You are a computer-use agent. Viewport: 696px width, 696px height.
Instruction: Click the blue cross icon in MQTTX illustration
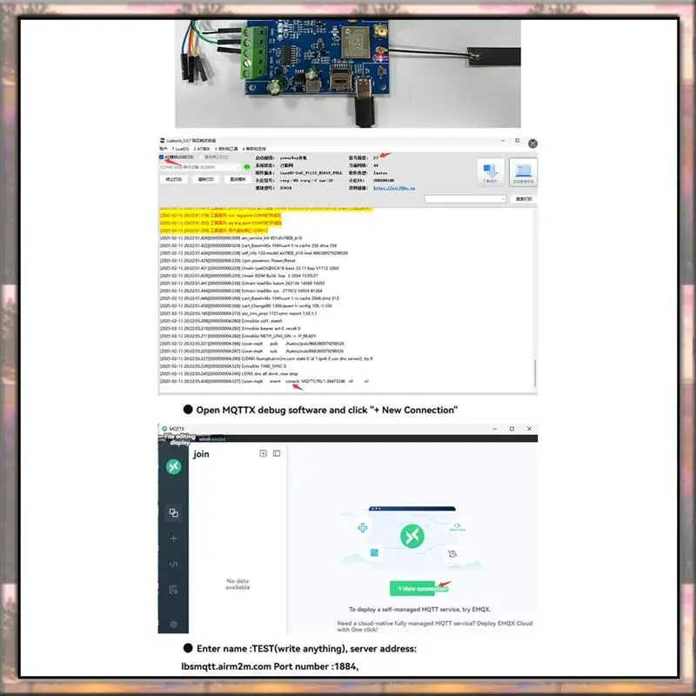pos(363,527)
